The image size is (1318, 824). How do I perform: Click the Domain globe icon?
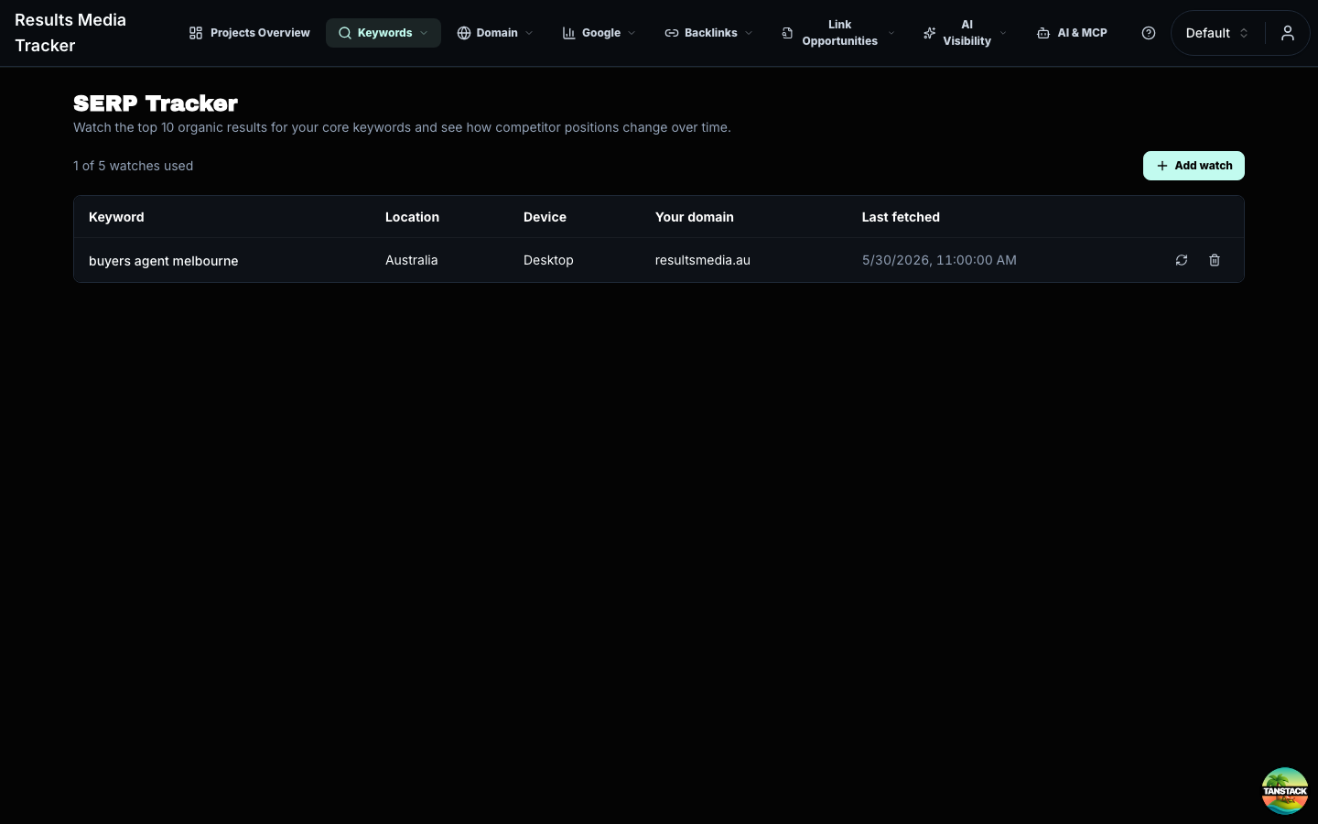pyautogui.click(x=464, y=33)
